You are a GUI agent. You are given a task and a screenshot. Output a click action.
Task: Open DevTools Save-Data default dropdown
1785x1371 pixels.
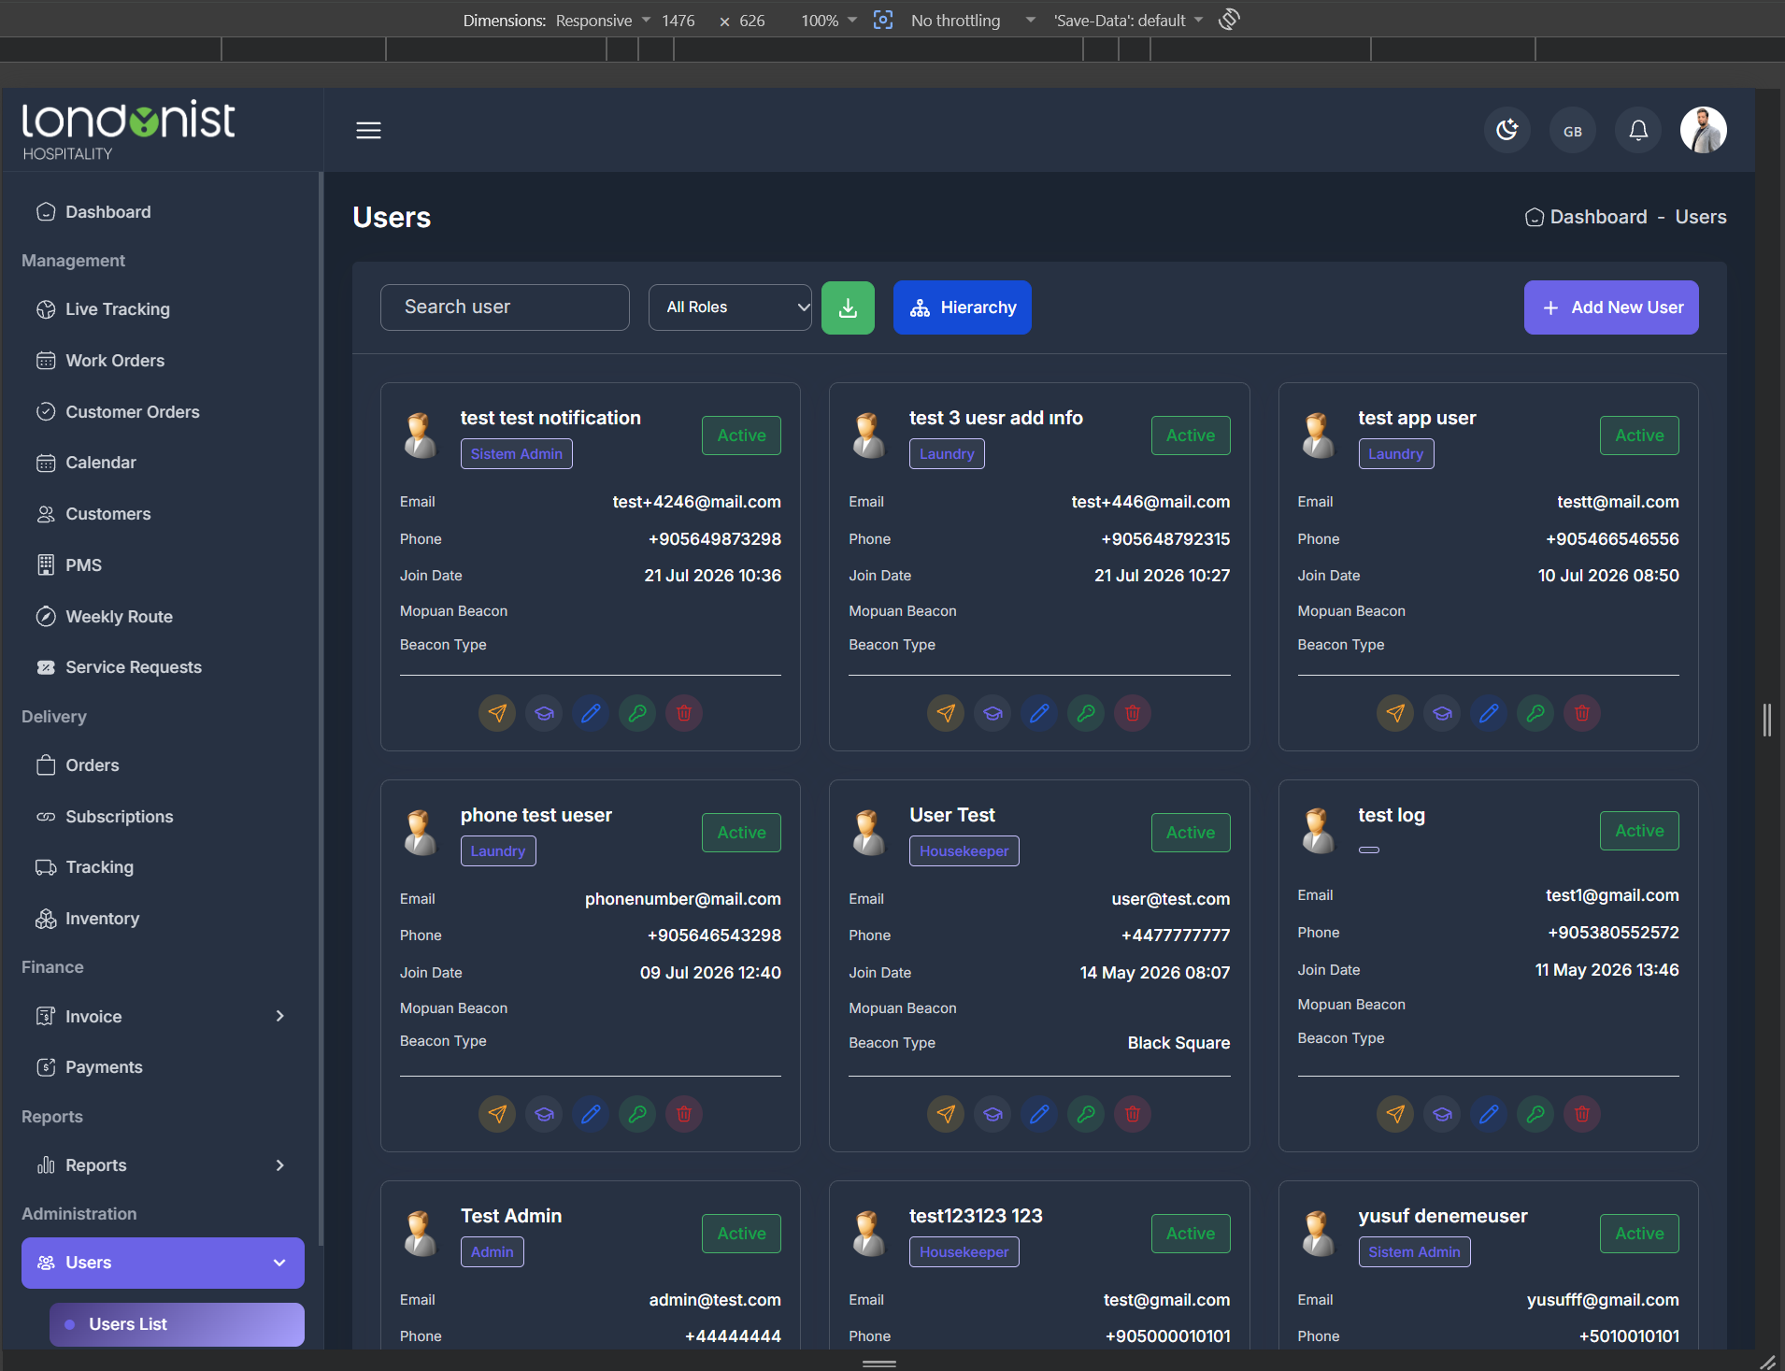(1128, 21)
